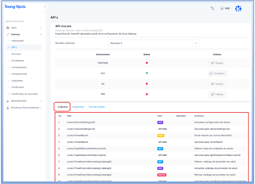255x184 pixels.
Task: Click the Portal para Desarrolladores icon
Action: tap(8, 108)
